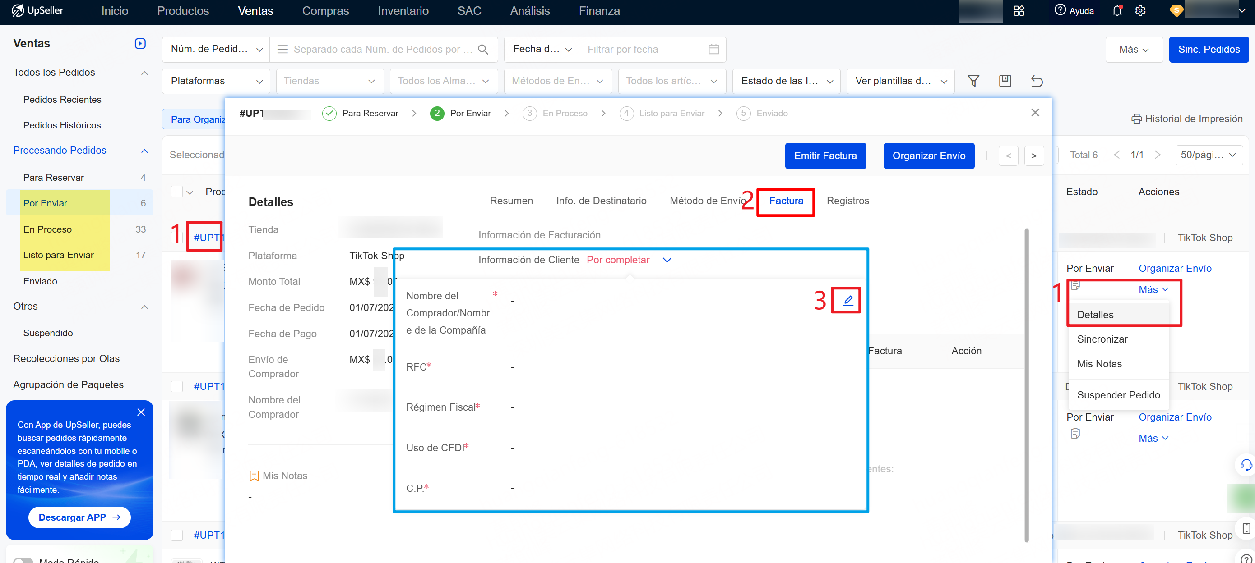Switch to the Factura tab
The width and height of the screenshot is (1255, 563).
(786, 201)
